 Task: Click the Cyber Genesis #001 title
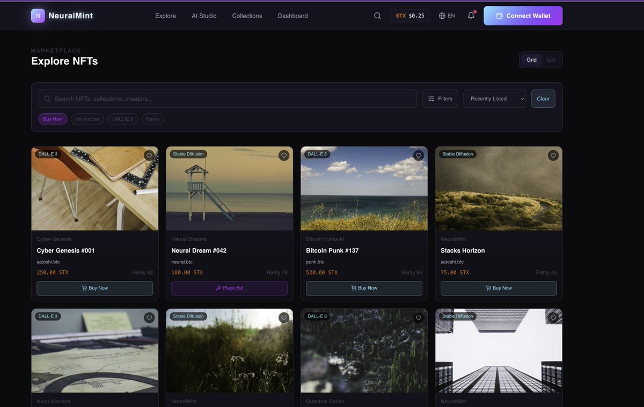click(65, 250)
